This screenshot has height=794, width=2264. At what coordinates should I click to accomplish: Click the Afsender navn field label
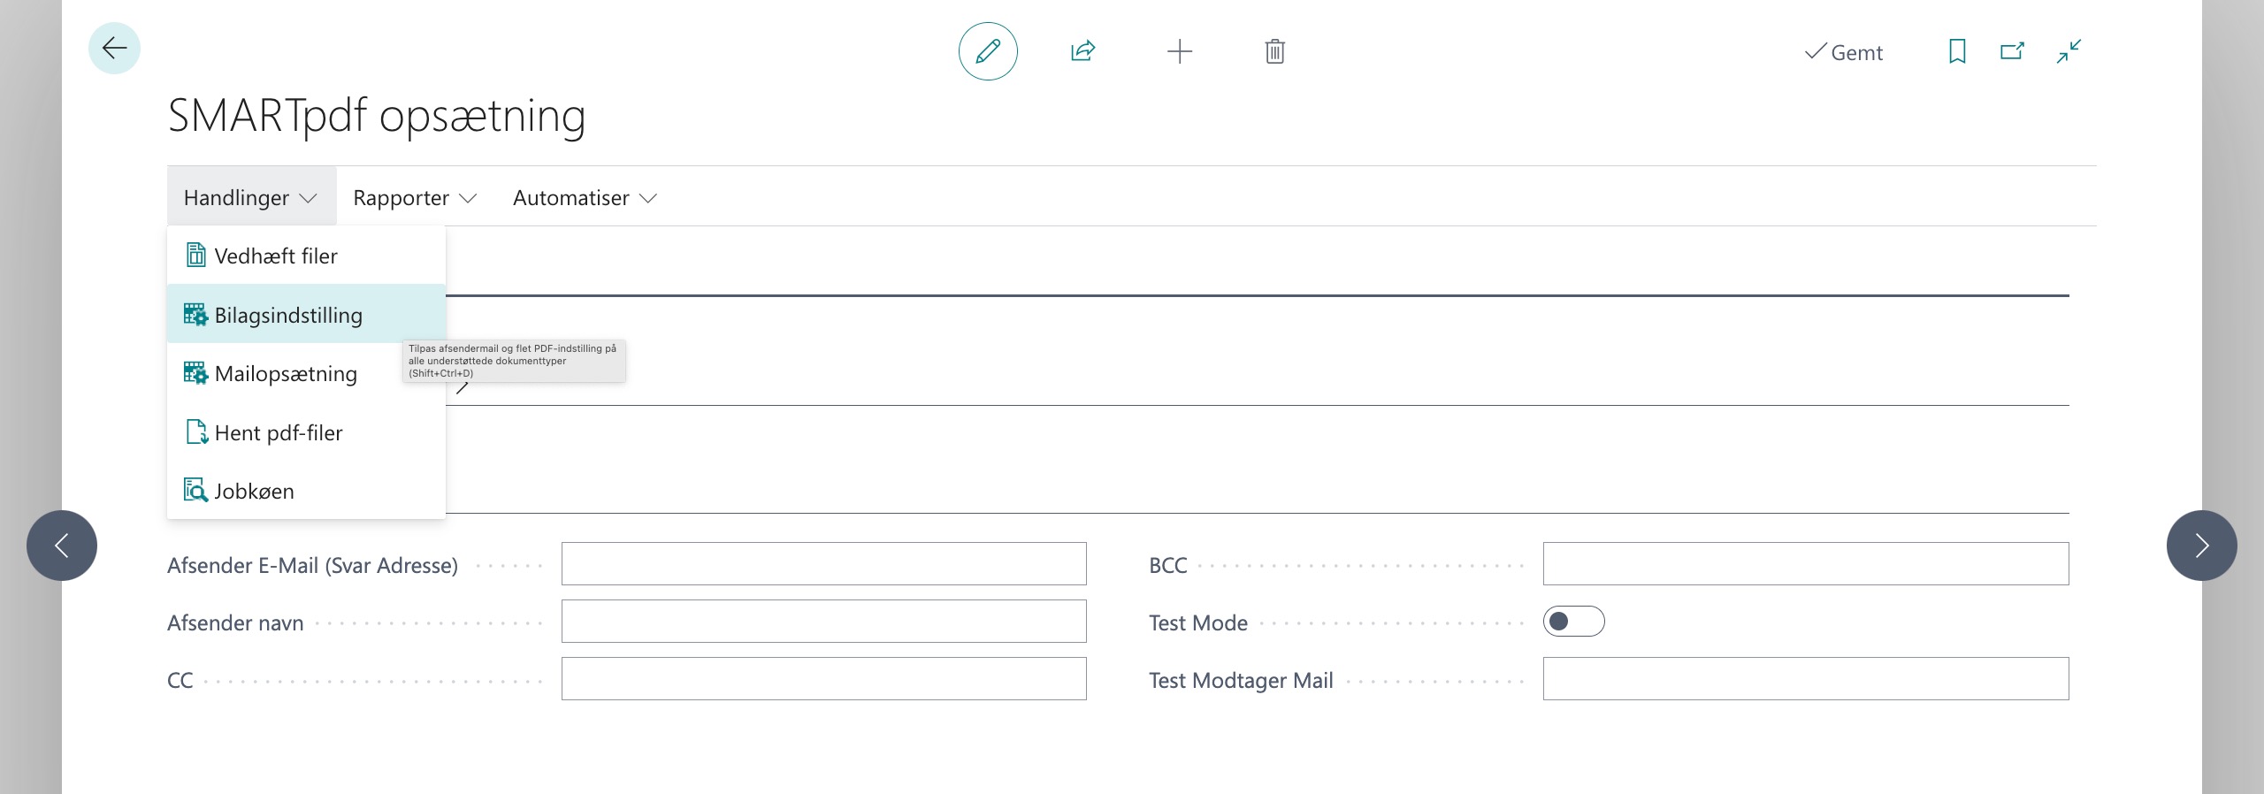click(x=235, y=622)
